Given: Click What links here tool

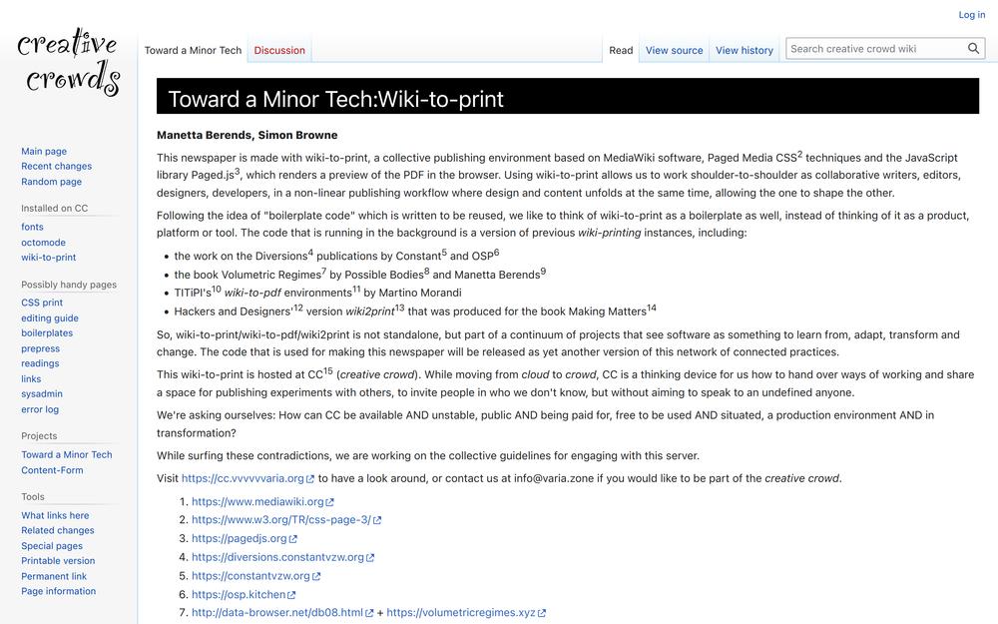Looking at the screenshot, I should point(55,515).
